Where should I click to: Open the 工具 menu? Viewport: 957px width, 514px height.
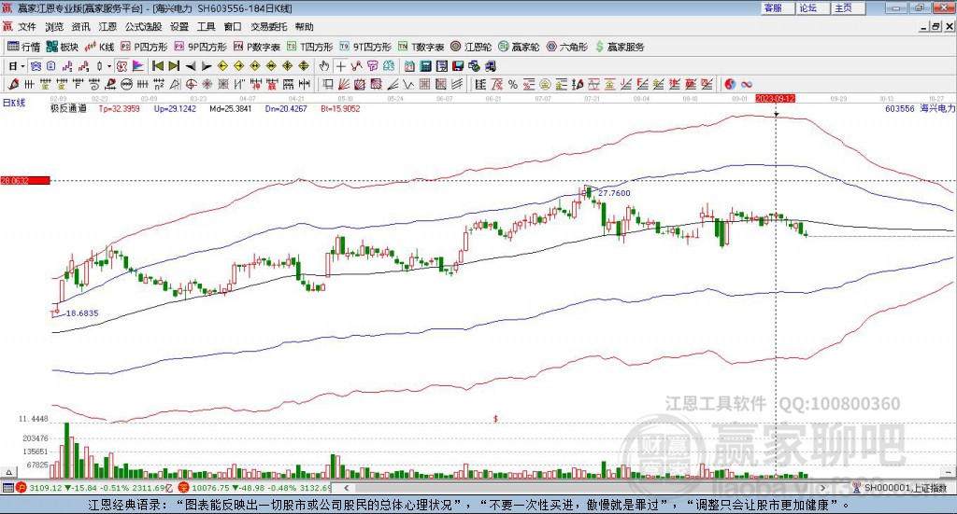pyautogui.click(x=206, y=27)
